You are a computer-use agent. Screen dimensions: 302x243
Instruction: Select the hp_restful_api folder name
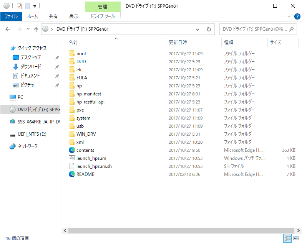tap(90, 102)
